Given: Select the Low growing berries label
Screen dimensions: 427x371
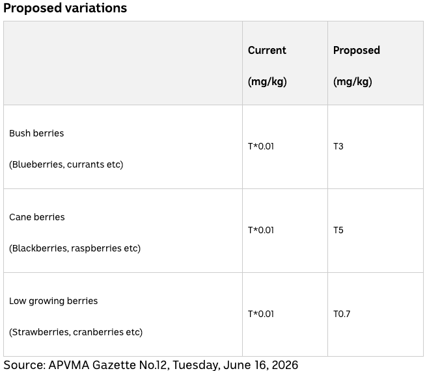Looking at the screenshot, I should [53, 301].
